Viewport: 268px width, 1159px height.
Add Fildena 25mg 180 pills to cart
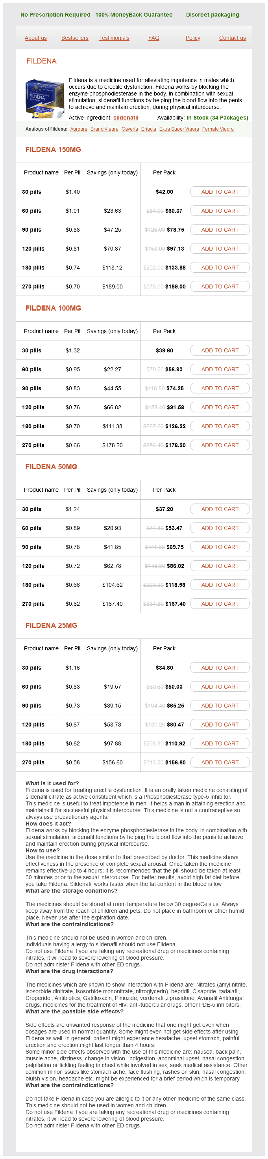pyautogui.click(x=220, y=743)
